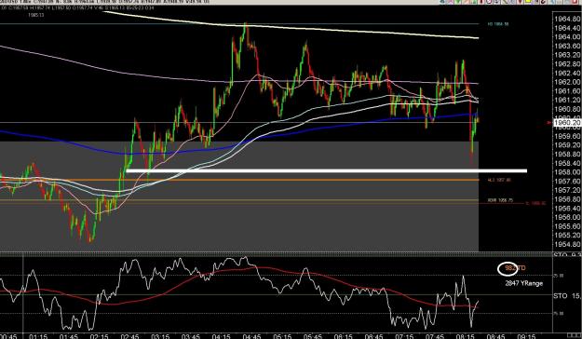This screenshot has height=339, width=582.
Task: Click the 1957.20 price axis label
Action: 568,190
